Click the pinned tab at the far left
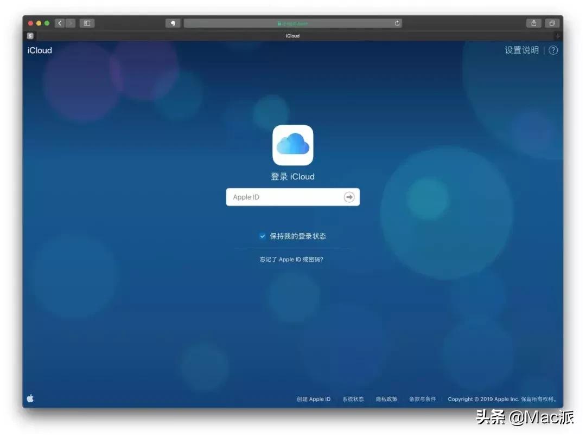This screenshot has width=586, height=438. 30,36
